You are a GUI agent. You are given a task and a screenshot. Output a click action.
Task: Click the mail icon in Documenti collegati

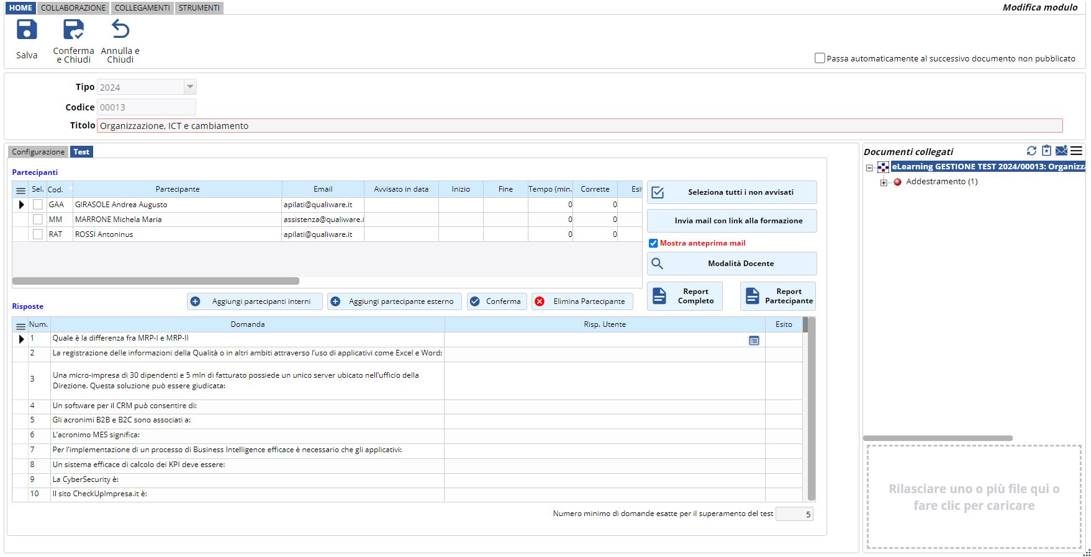(1061, 151)
